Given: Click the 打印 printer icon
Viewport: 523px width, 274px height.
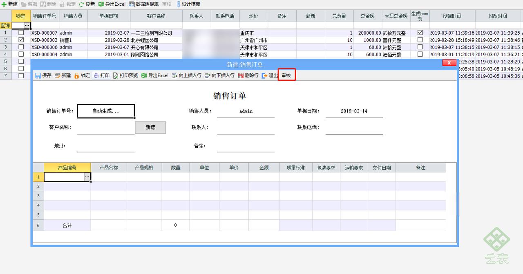Looking at the screenshot, I should tap(96, 75).
